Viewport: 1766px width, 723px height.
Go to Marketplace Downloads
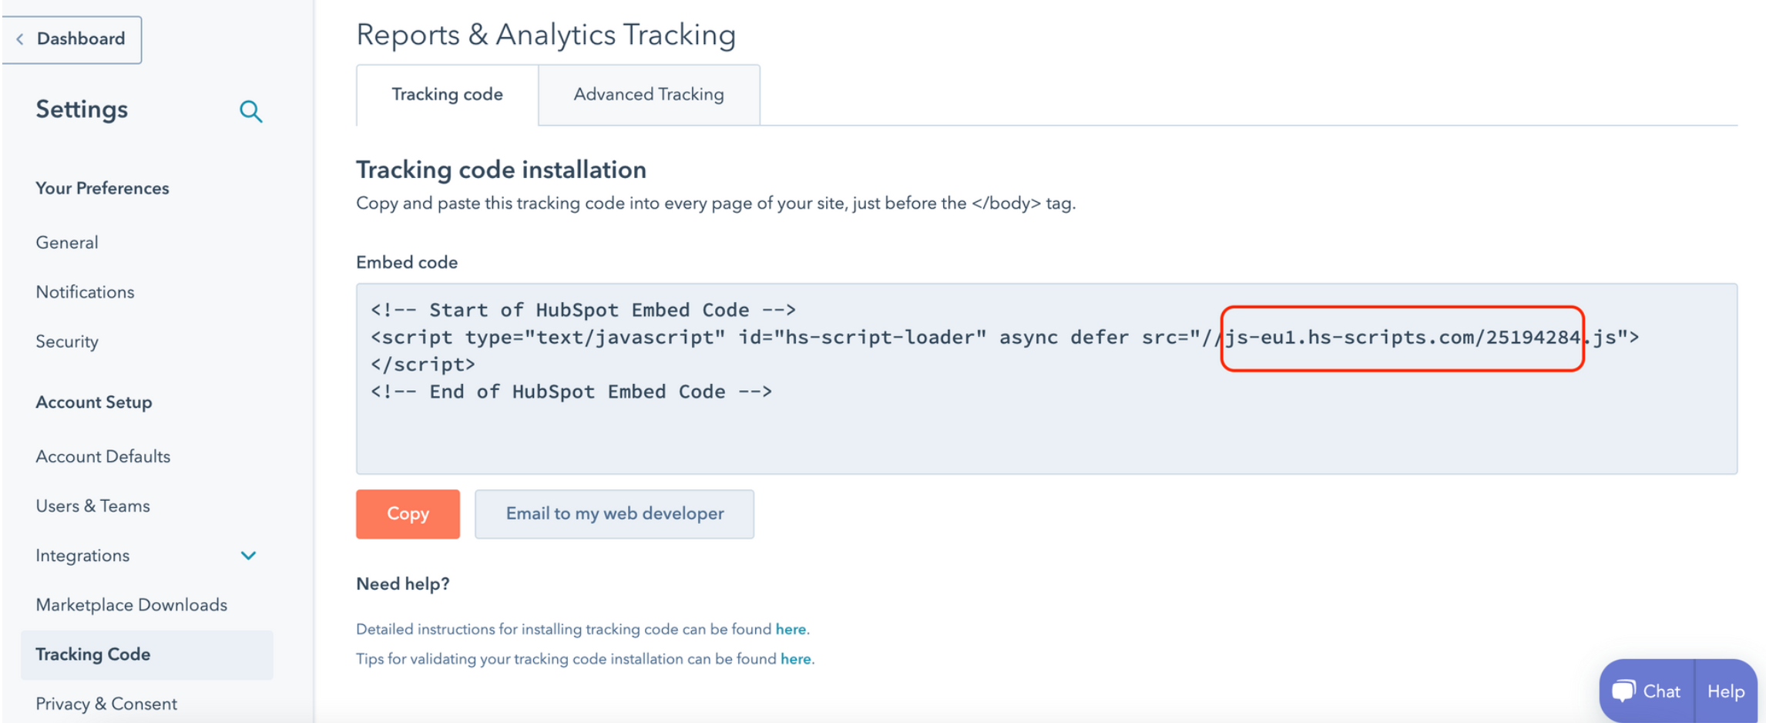pos(132,605)
